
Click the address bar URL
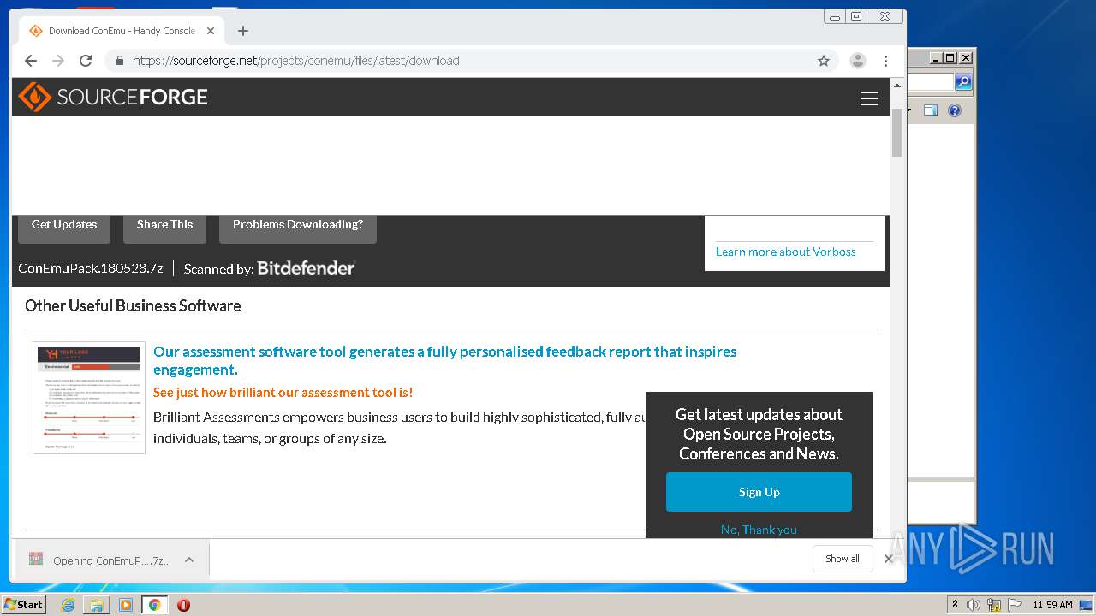pos(295,61)
